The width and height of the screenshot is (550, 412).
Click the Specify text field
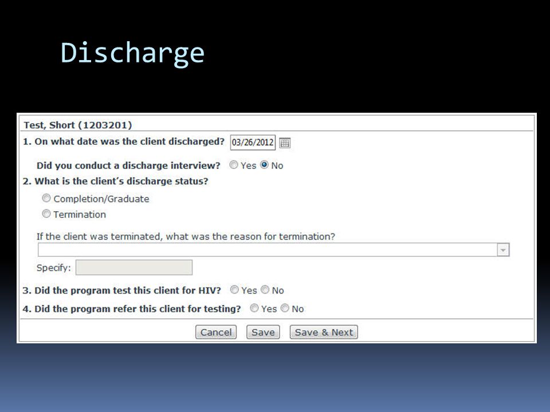(134, 268)
